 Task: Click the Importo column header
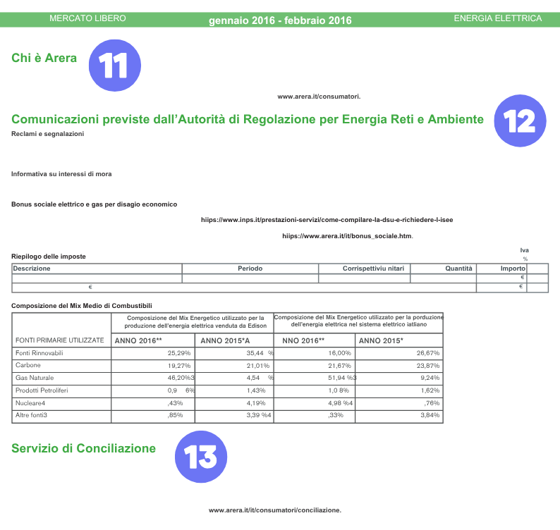[x=513, y=269]
